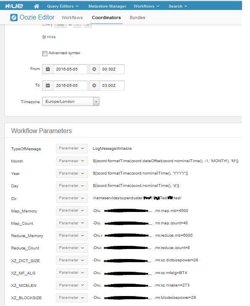Viewport: 250px width, 306px height.
Task: Click the LogMessageWritable value
Action: [112, 149]
